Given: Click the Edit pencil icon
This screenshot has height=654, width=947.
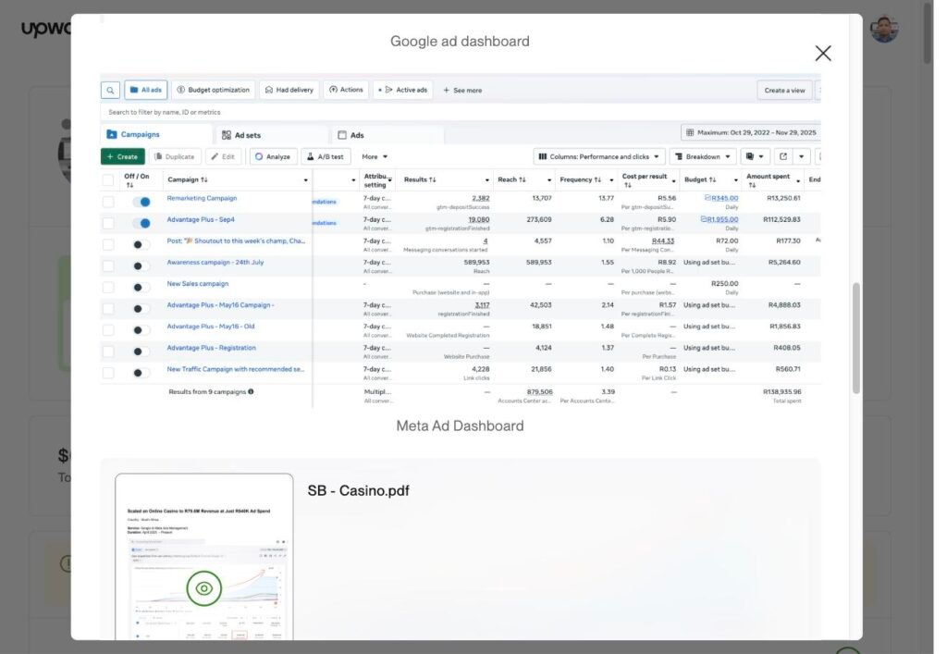Looking at the screenshot, I should 214,156.
